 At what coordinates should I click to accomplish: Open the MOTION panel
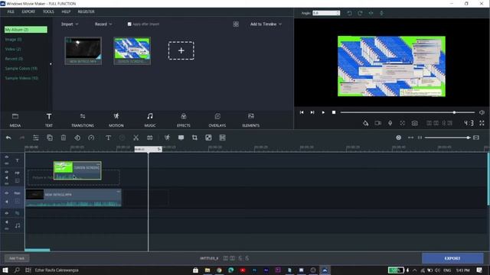[x=116, y=120]
